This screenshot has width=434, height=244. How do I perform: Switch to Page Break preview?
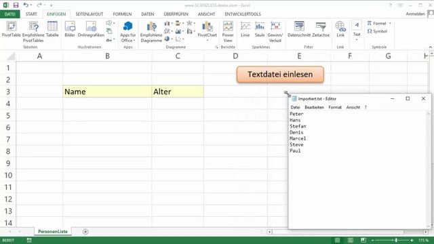pyautogui.click(x=363, y=241)
